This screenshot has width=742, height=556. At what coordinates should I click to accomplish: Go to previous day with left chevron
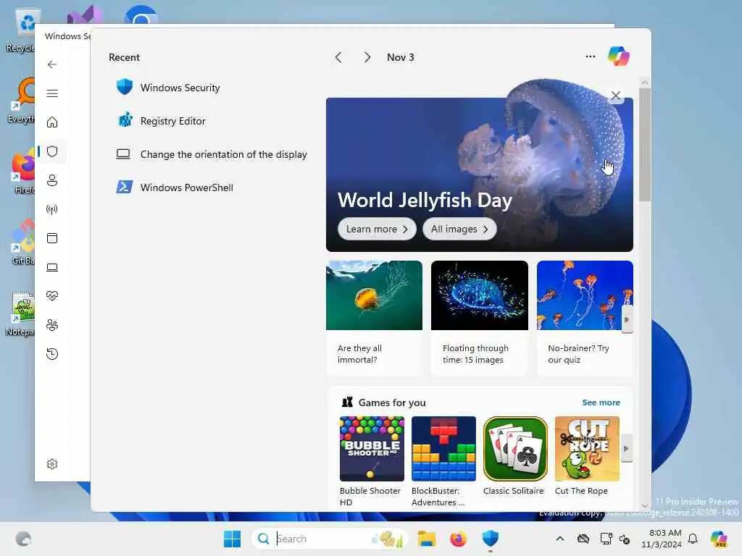(x=338, y=57)
